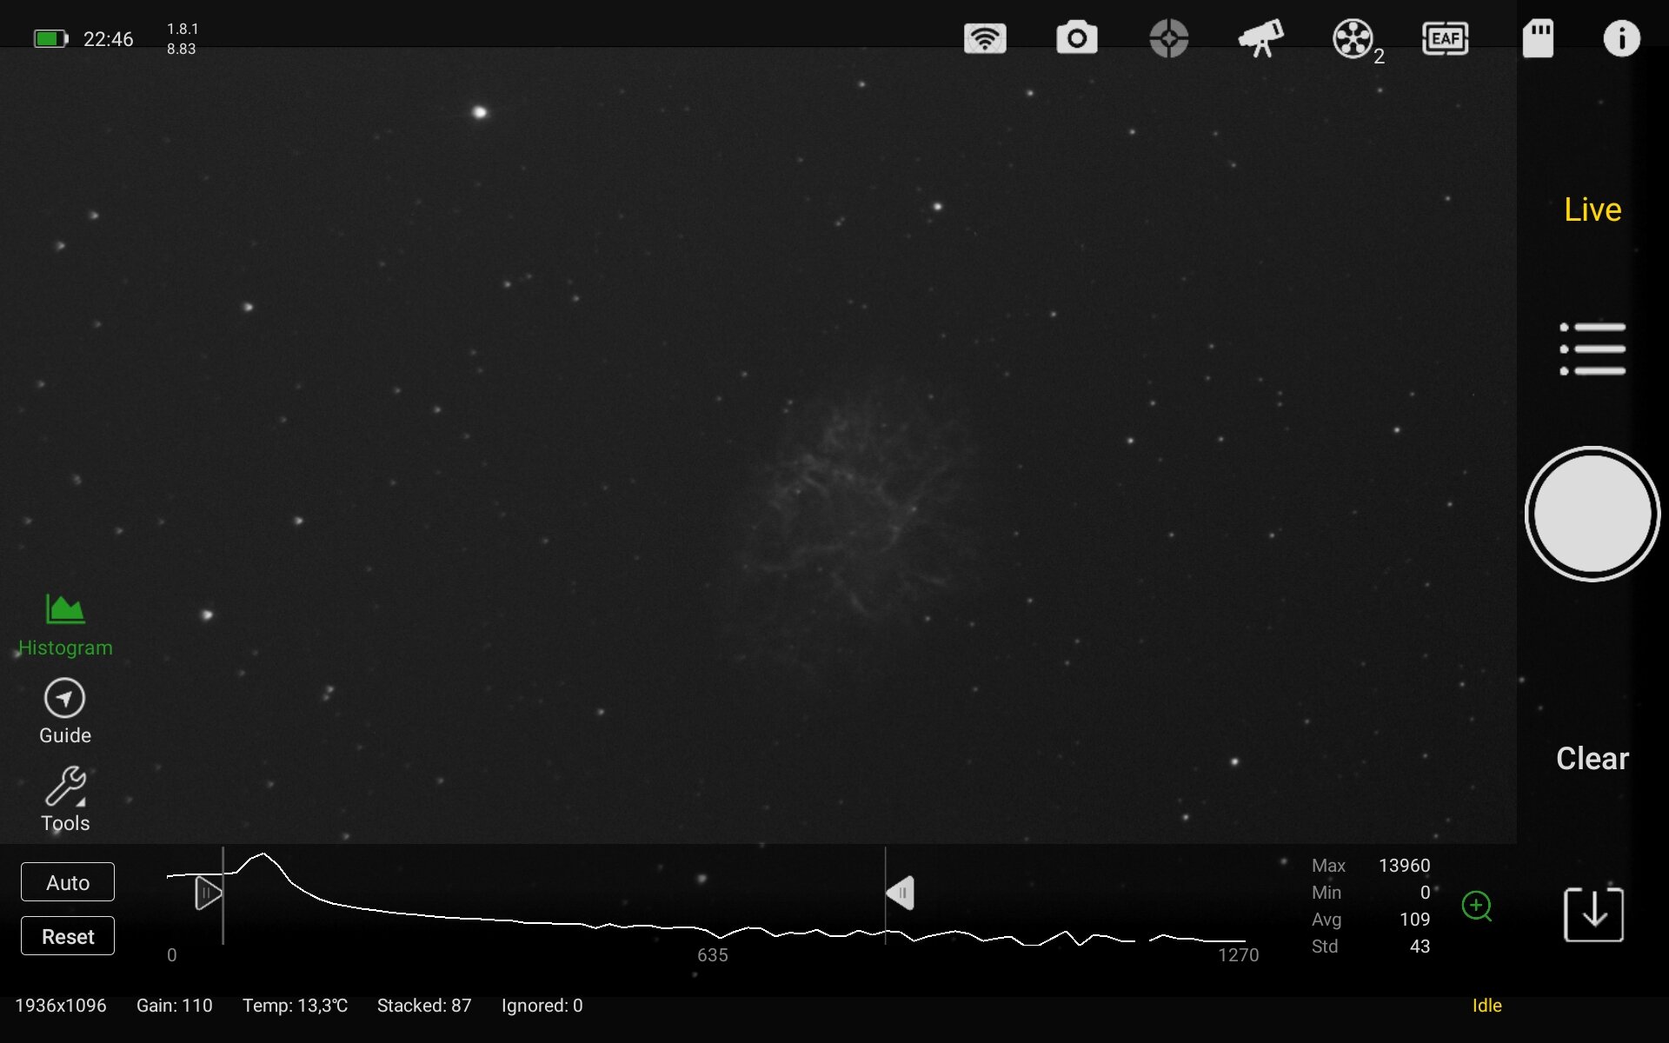
Task: Open the list menu icon
Action: click(1593, 349)
